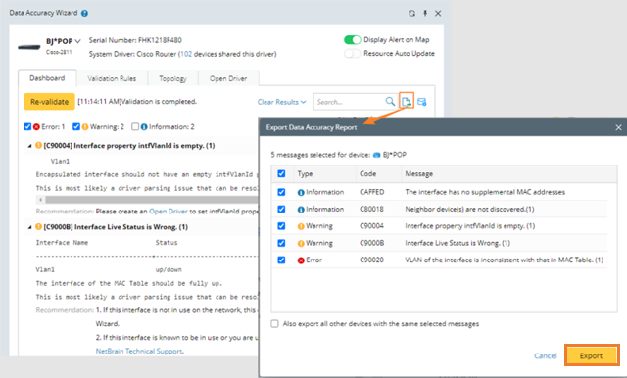This screenshot has width=627, height=378.
Task: Open the 102 shared devices link
Action: (186, 54)
